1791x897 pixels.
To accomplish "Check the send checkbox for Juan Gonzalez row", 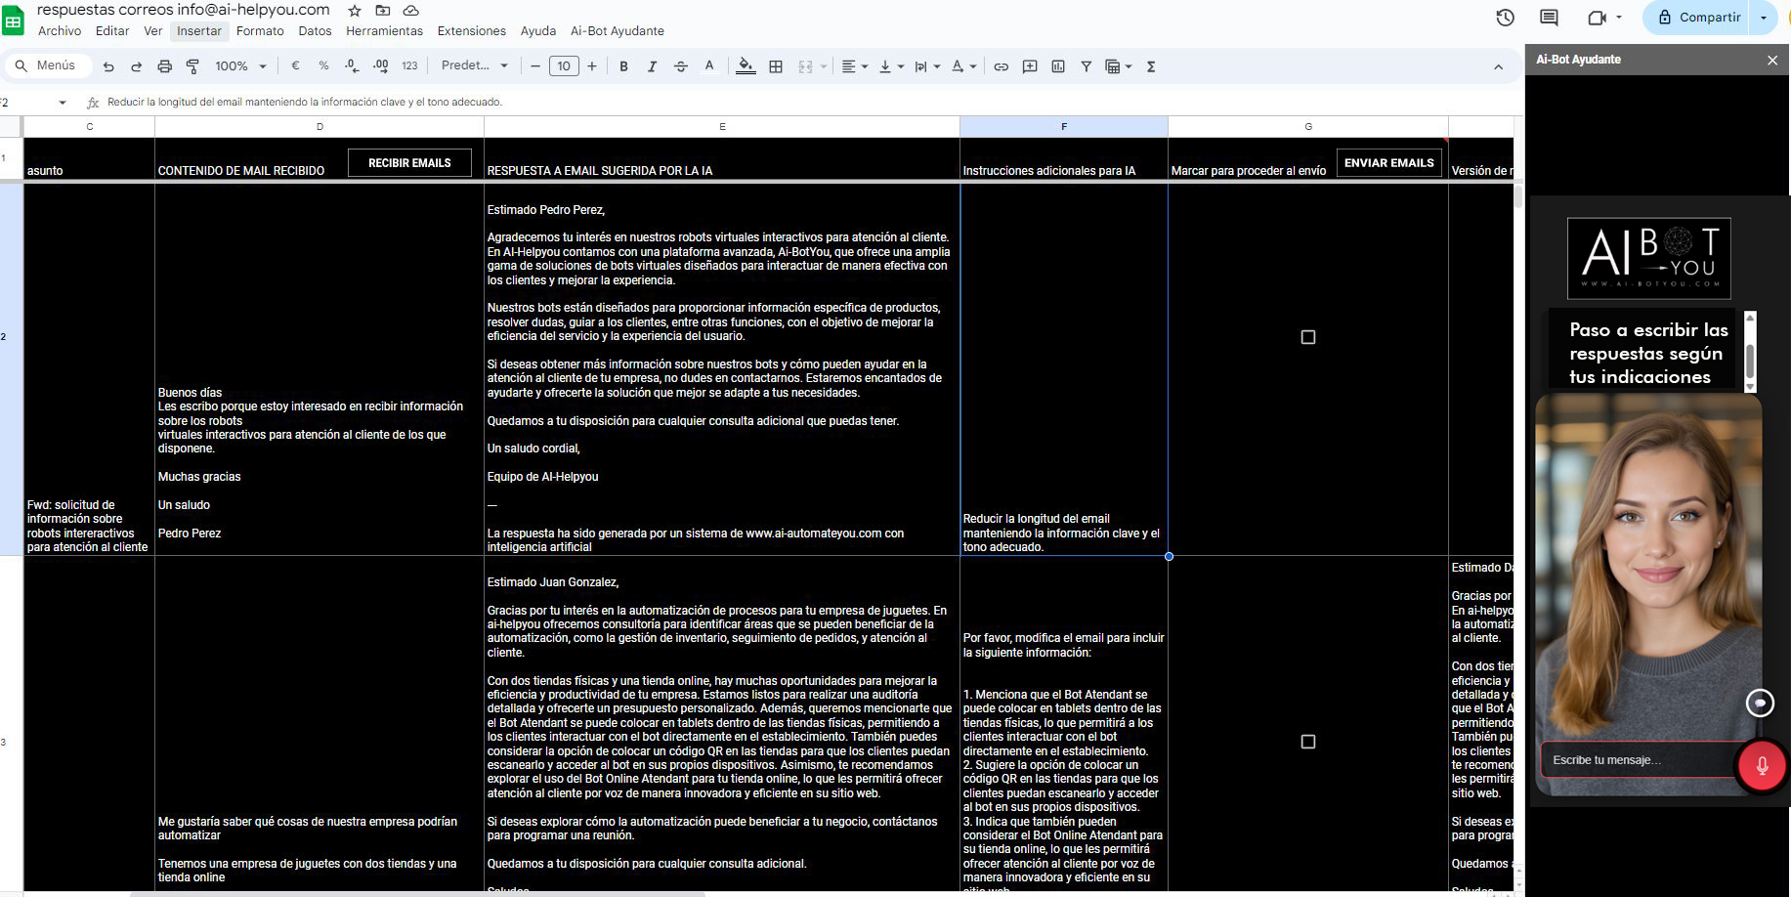I will [1308, 742].
